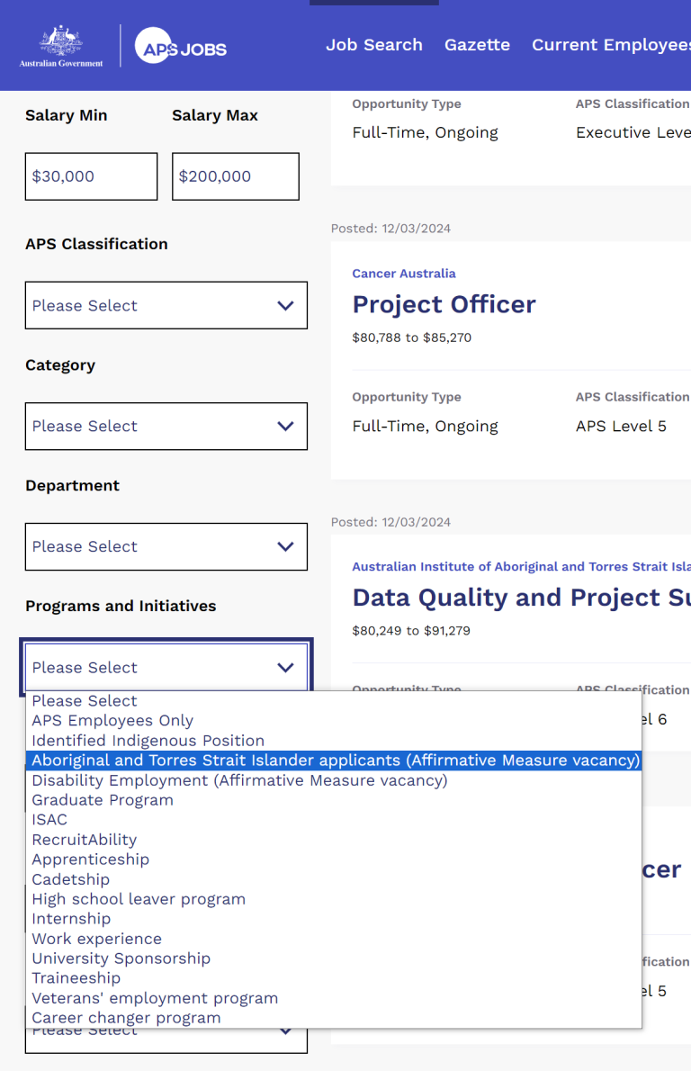Select 'Cadetship' option
This screenshot has width=691, height=1071.
(x=333, y=879)
